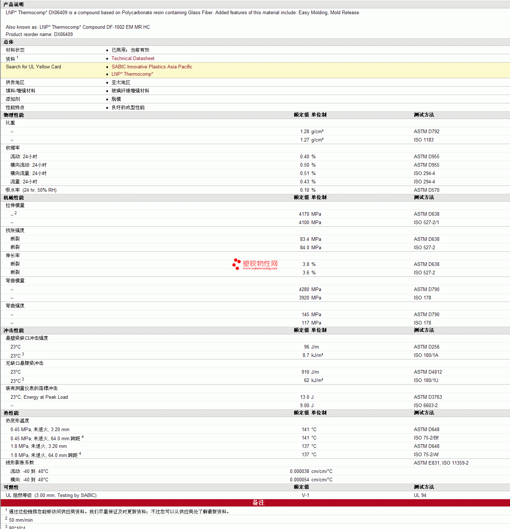The image size is (510, 529).
Task: Open SABIC Innovative Plastics Asia Pacific link
Action: pyautogui.click(x=152, y=67)
